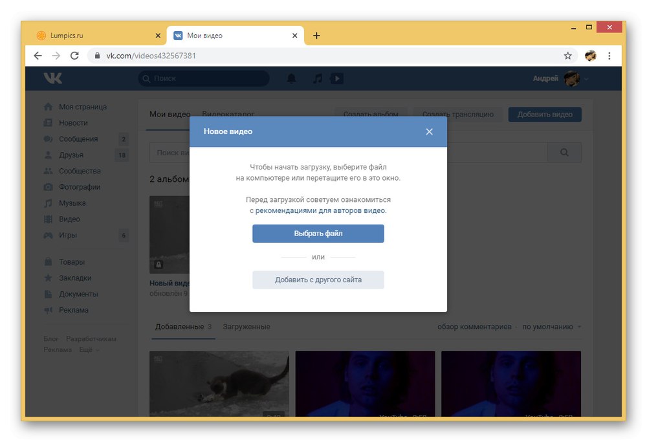Click the VK logo icon
The image size is (647, 442).
click(x=53, y=78)
